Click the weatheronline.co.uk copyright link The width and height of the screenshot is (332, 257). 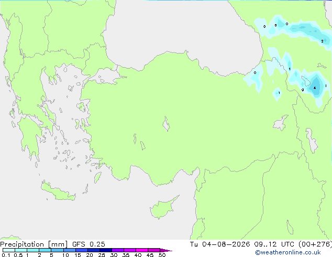pos(288,252)
